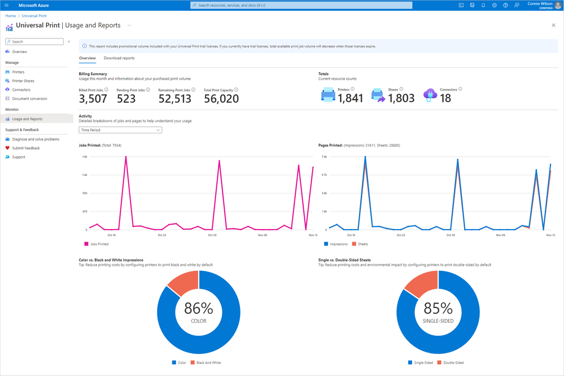Click the sidebar Search field
The image size is (564, 376).
pyautogui.click(x=34, y=41)
